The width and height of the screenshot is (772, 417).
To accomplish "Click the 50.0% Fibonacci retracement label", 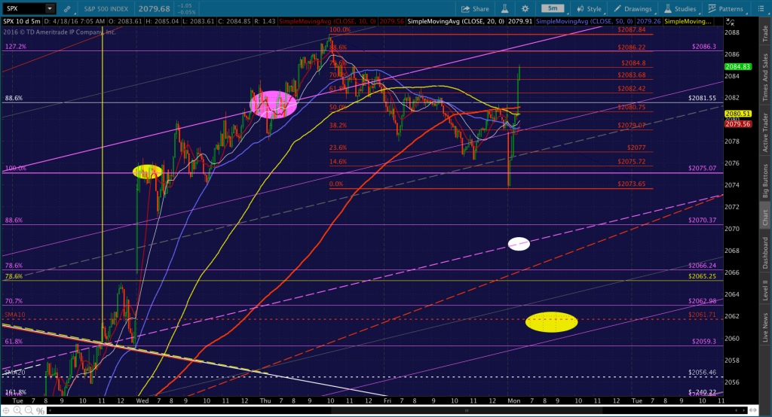I will pos(339,107).
